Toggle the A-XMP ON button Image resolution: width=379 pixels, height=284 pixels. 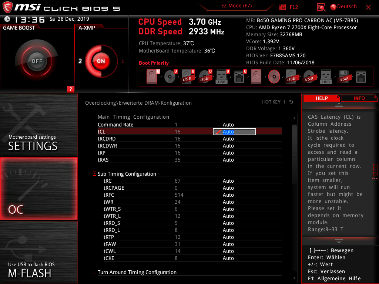(101, 61)
